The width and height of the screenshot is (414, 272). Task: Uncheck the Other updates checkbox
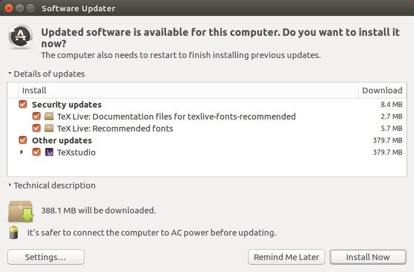(x=23, y=140)
